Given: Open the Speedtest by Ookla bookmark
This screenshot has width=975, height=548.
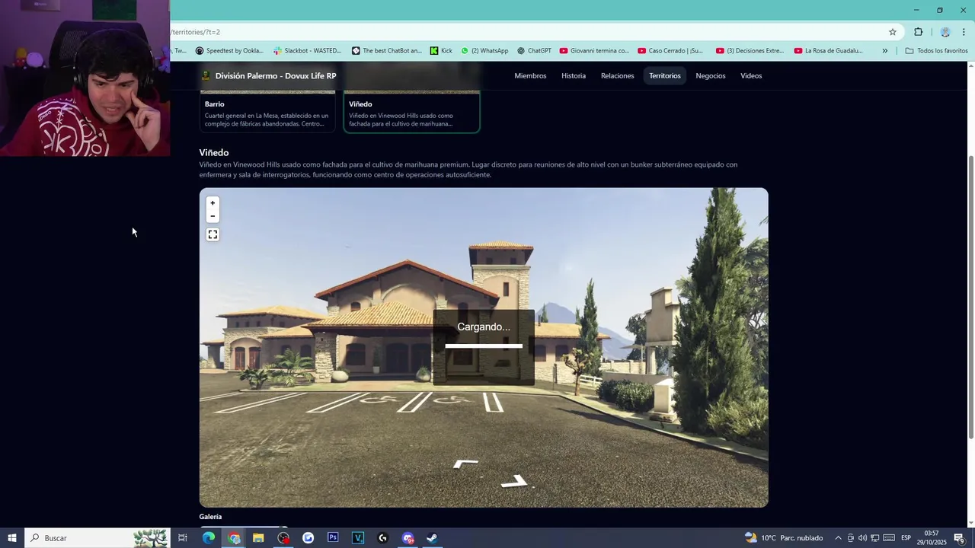Looking at the screenshot, I should [x=229, y=51].
